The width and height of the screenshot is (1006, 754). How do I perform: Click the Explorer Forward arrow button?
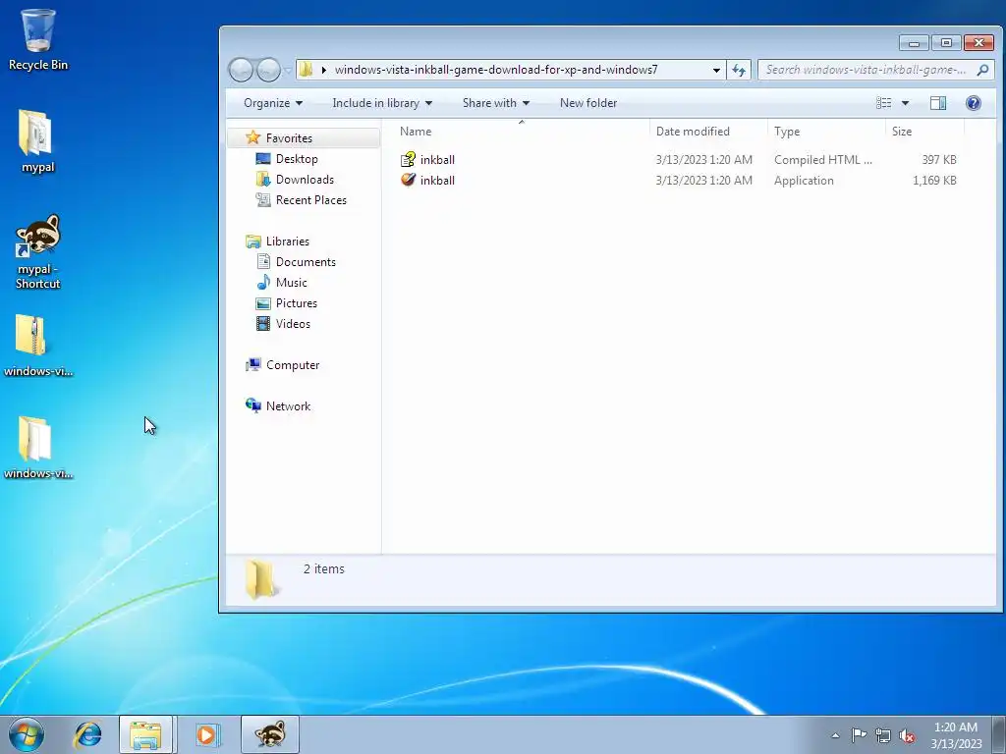[269, 70]
